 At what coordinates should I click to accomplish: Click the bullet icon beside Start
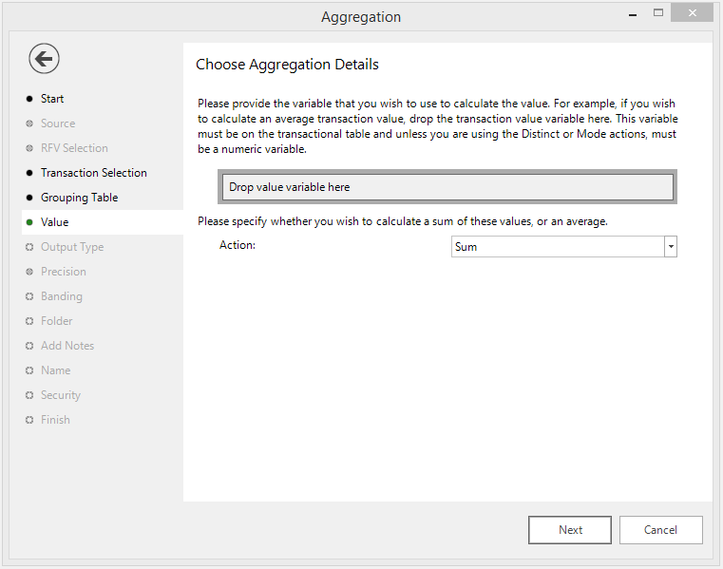pyautogui.click(x=29, y=99)
